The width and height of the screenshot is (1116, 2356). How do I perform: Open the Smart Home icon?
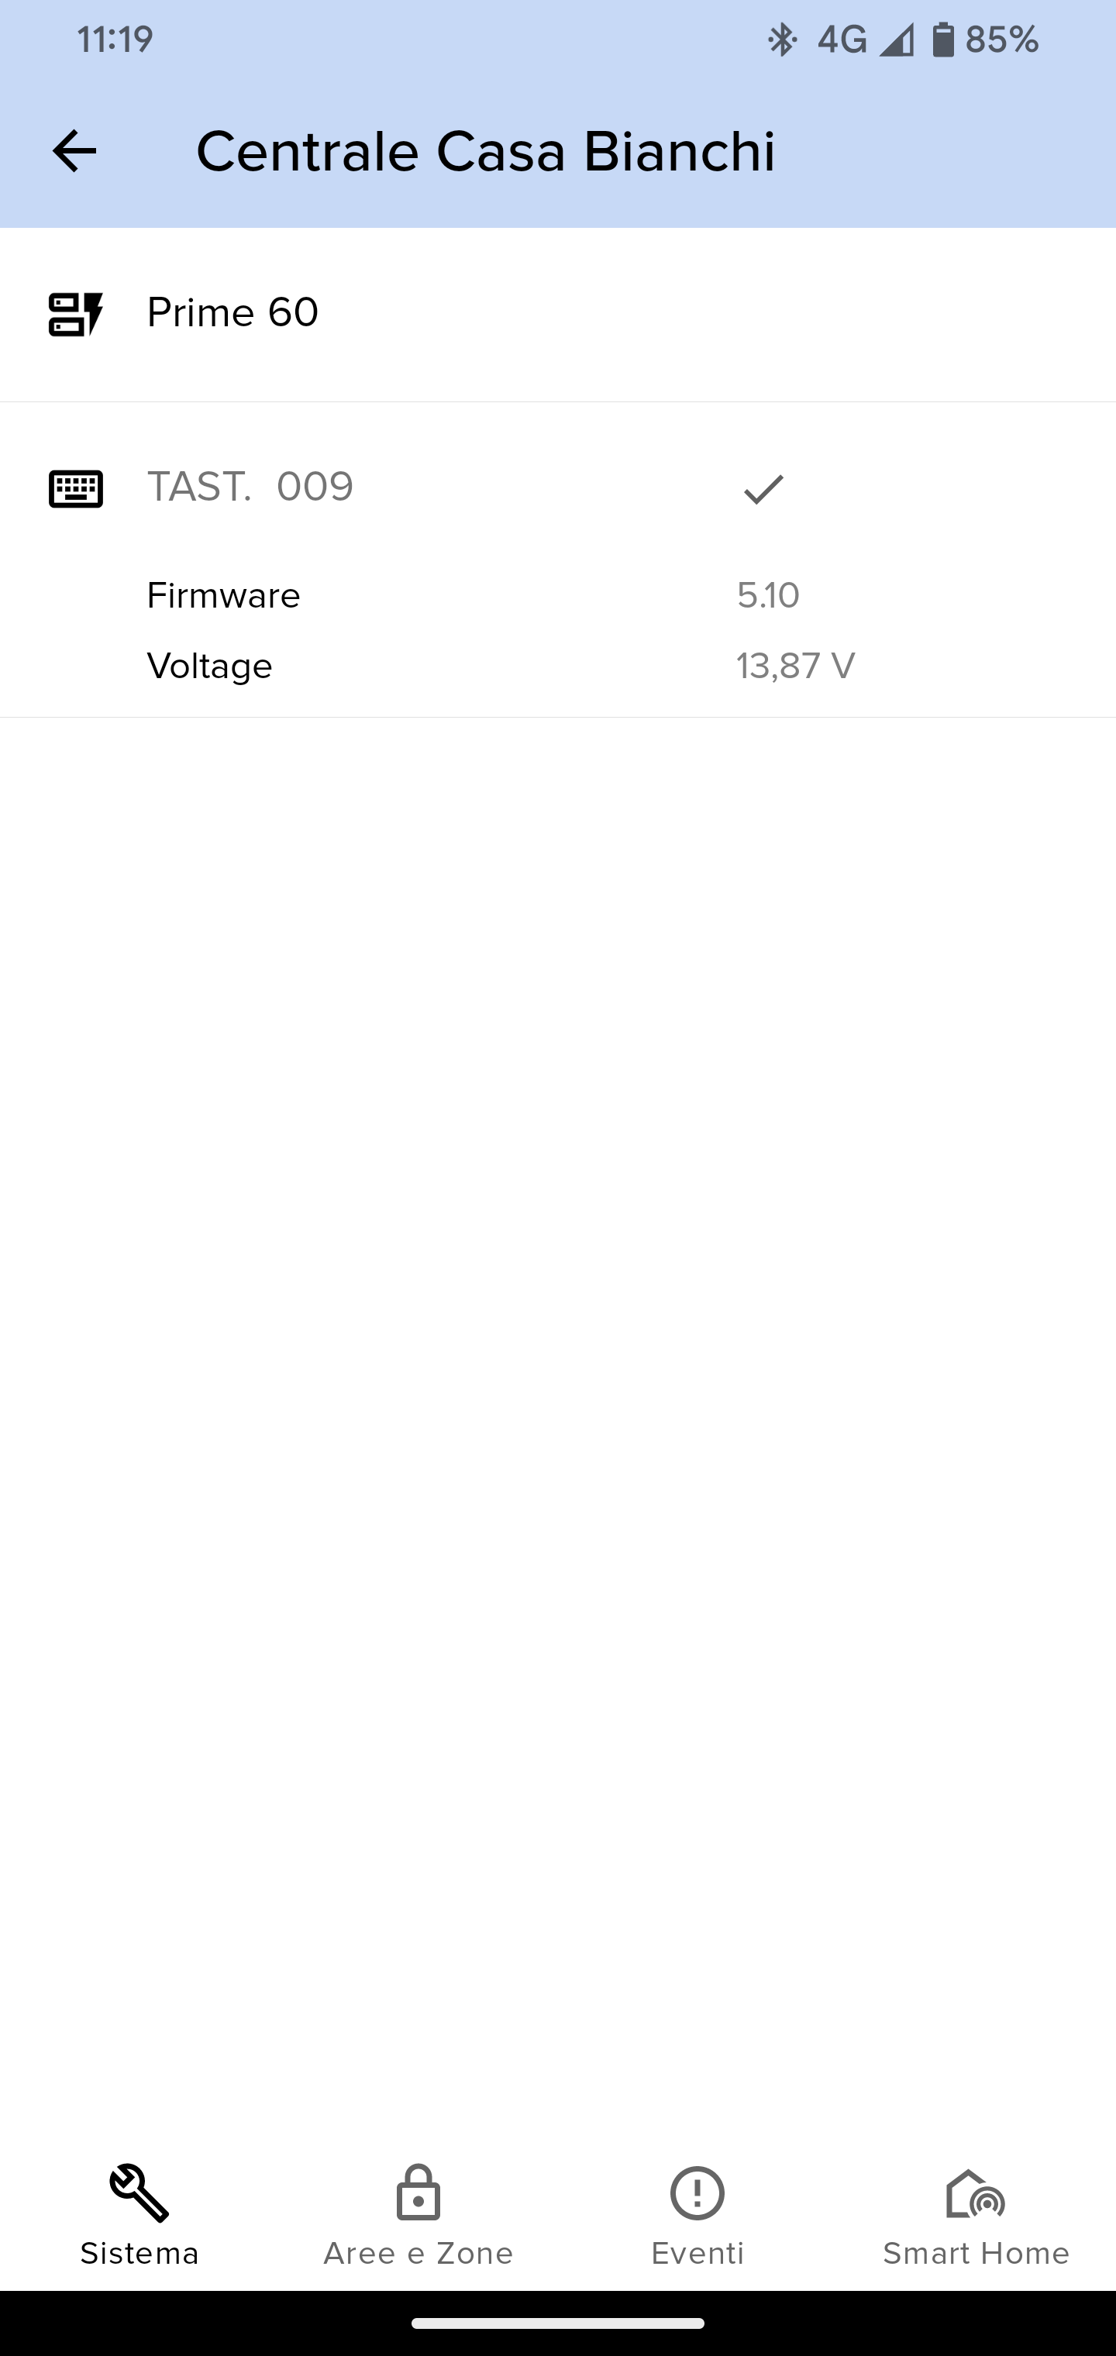[975, 2193]
